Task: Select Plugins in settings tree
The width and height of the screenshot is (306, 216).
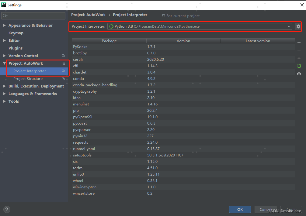Action: tap(16, 48)
